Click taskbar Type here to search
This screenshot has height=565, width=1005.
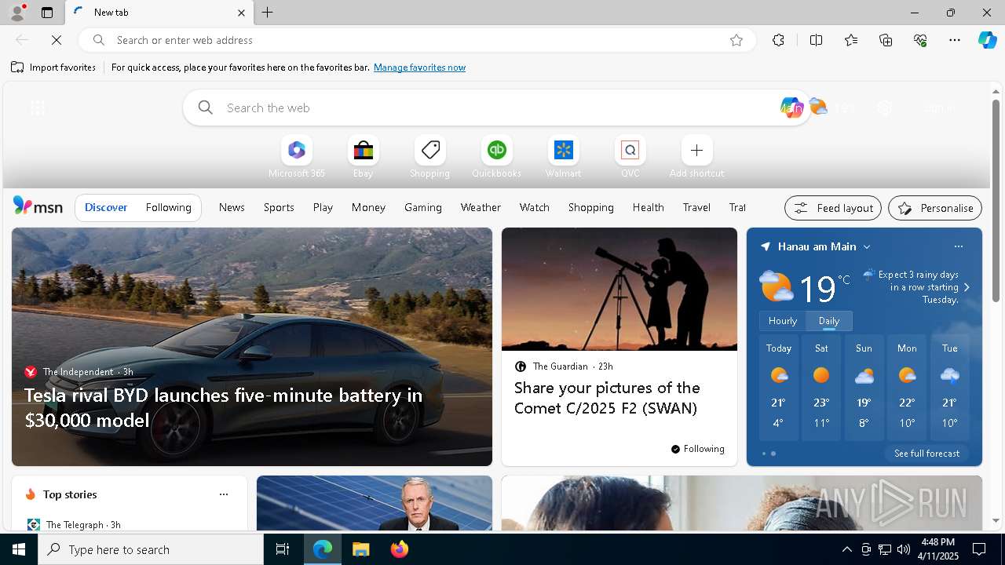[151, 549]
